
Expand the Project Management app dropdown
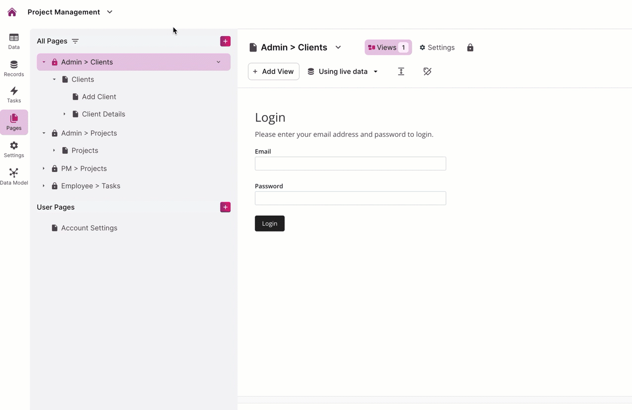coord(110,12)
